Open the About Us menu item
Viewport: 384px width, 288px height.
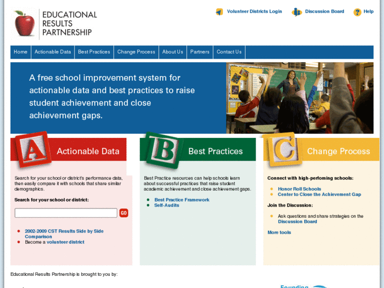click(x=173, y=52)
